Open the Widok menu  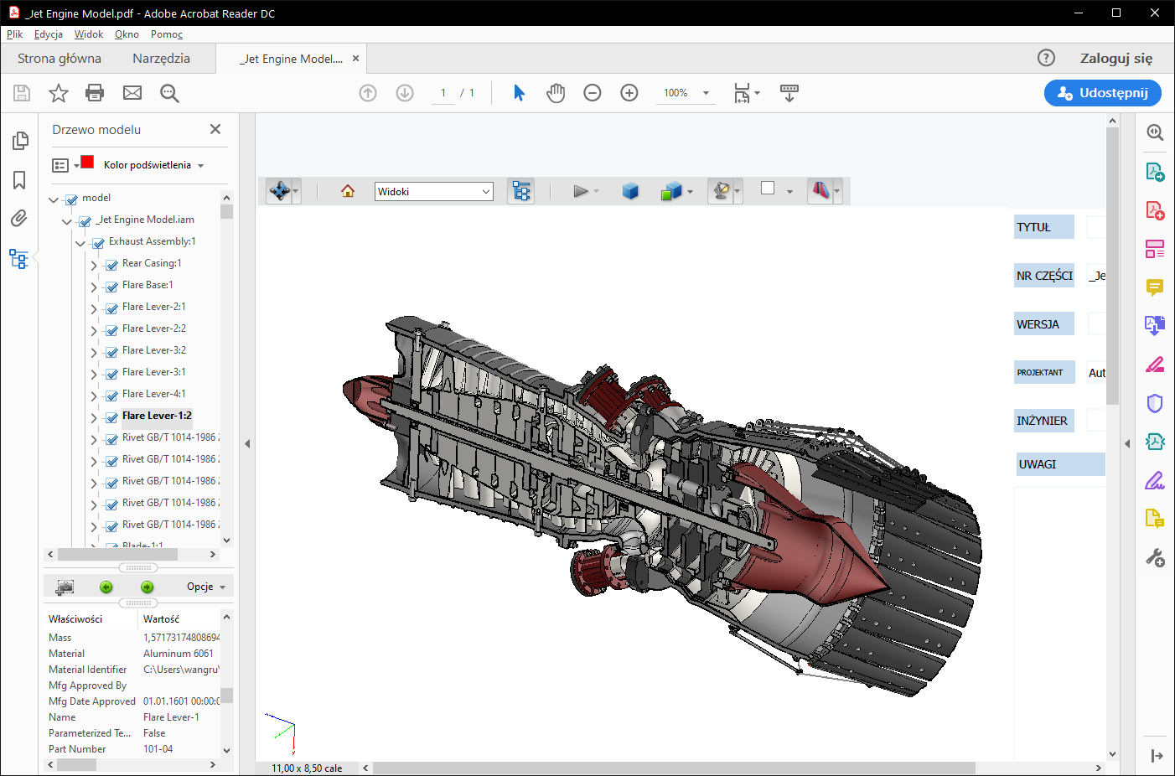click(x=88, y=34)
